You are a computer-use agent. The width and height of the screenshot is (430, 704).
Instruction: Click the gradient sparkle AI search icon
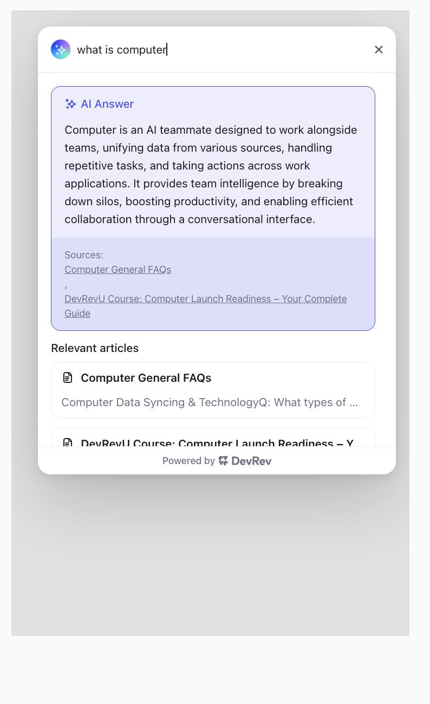[x=61, y=49]
